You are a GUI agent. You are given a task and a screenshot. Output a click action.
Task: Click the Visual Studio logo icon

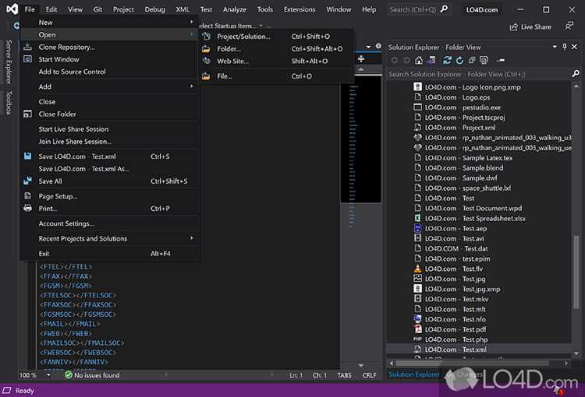coord(12,9)
